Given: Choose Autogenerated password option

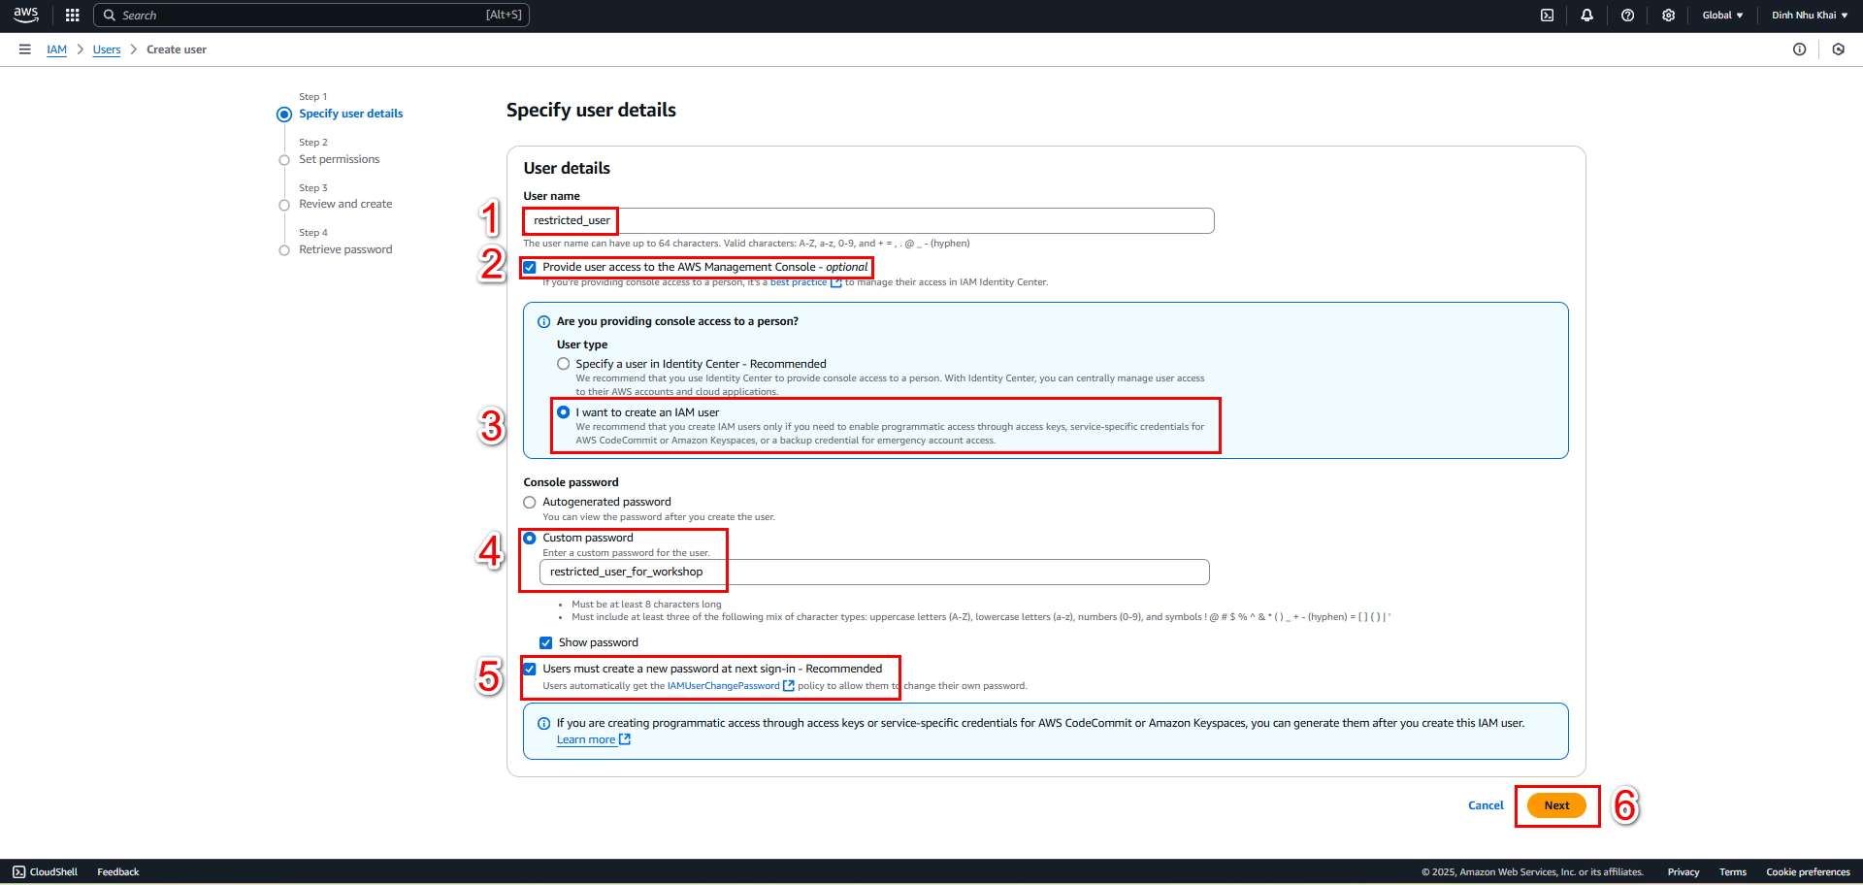Looking at the screenshot, I should tap(530, 503).
